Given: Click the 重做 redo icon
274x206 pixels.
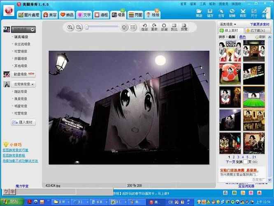Looking at the screenshot, I should point(154,27).
